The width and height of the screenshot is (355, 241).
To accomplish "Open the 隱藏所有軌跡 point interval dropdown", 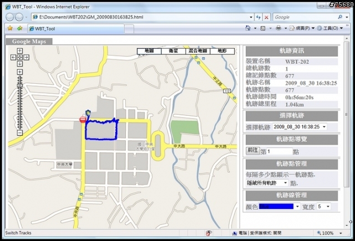I will 267,183.
